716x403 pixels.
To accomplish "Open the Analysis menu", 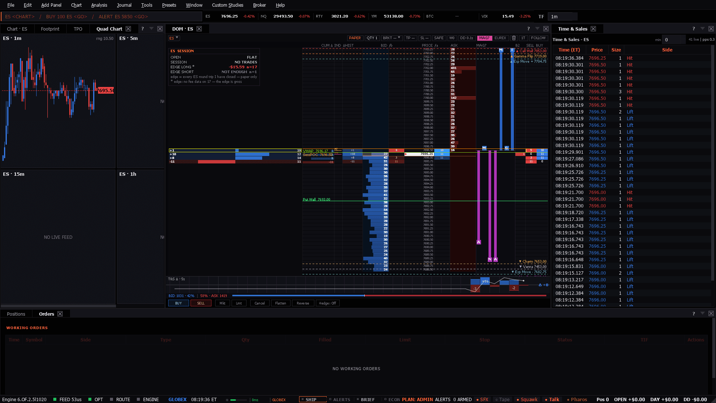I will pyautogui.click(x=99, y=5).
